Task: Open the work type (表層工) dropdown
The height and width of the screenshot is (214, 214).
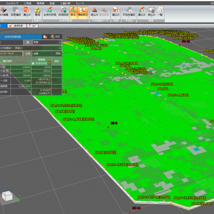Action: (30, 48)
